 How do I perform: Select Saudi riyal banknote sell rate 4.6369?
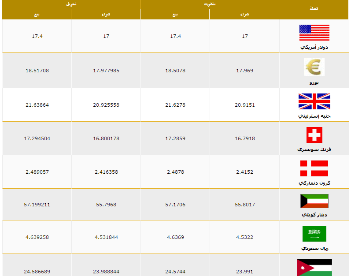tap(175, 237)
